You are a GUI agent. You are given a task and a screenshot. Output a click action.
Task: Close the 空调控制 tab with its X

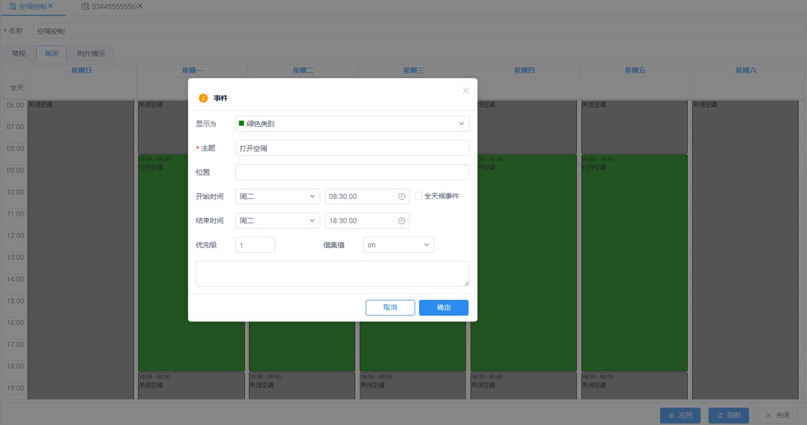pyautogui.click(x=50, y=6)
